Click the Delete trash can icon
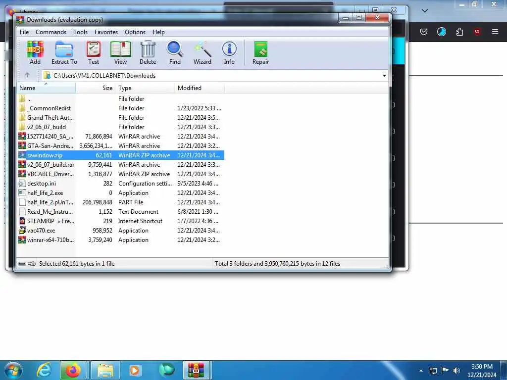 pyautogui.click(x=148, y=52)
